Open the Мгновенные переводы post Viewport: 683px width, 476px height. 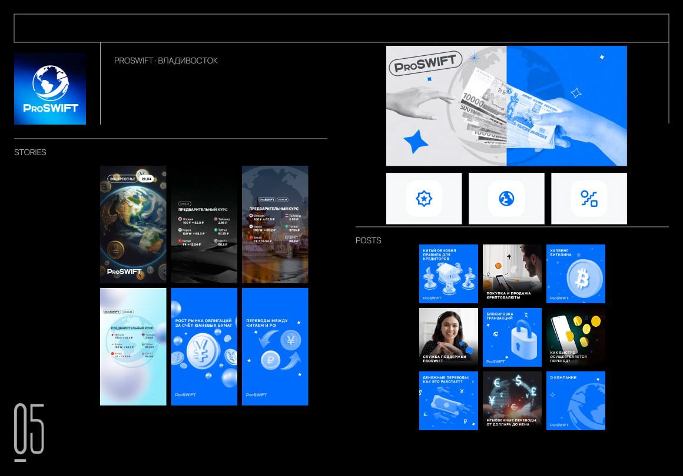tap(512, 400)
